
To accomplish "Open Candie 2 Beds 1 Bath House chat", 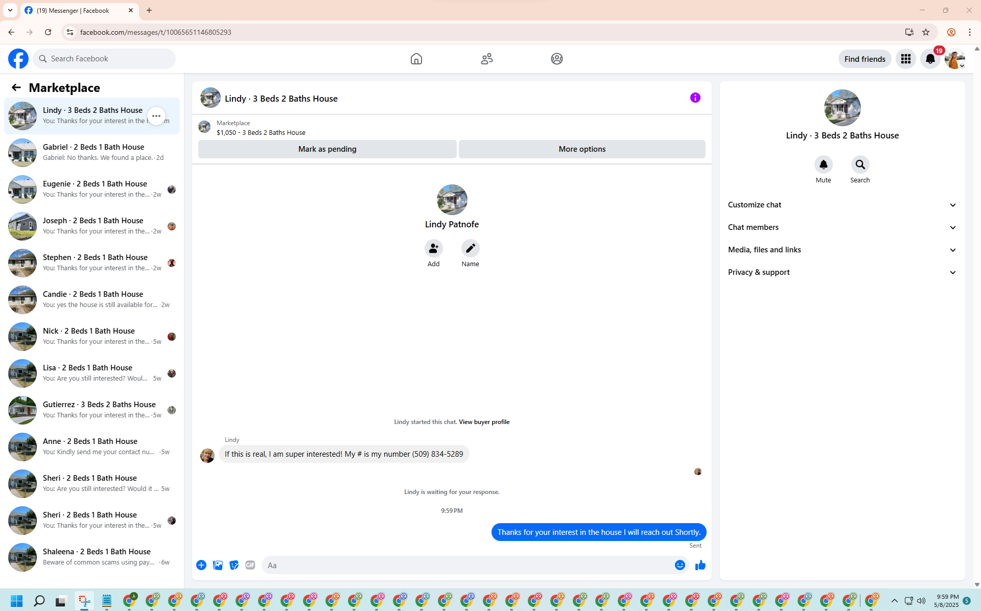I will (92, 300).
